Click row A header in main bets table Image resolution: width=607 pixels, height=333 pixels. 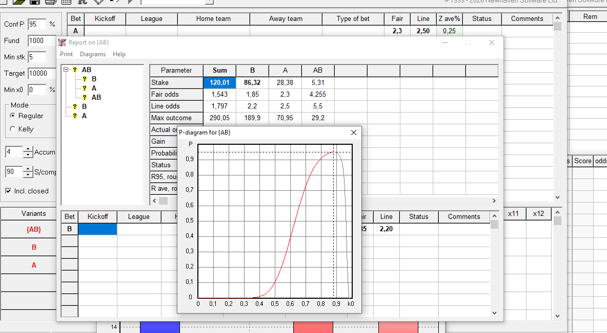[75, 31]
